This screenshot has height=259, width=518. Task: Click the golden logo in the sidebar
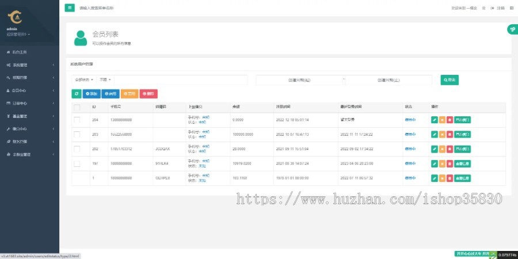pos(14,17)
